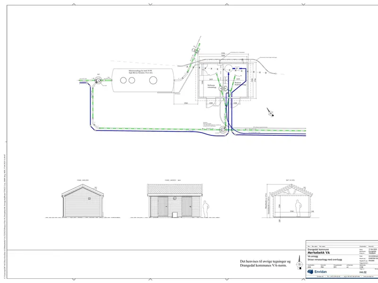
Task: Click the manhole symbol on the bottom pipeline
Action: (x=223, y=130)
